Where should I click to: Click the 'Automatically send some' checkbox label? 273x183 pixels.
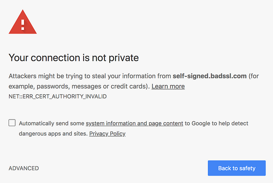point(51,123)
